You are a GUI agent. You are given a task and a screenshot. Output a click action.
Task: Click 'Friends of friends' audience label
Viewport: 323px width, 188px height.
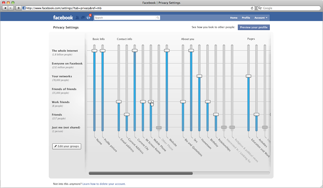point(64,89)
